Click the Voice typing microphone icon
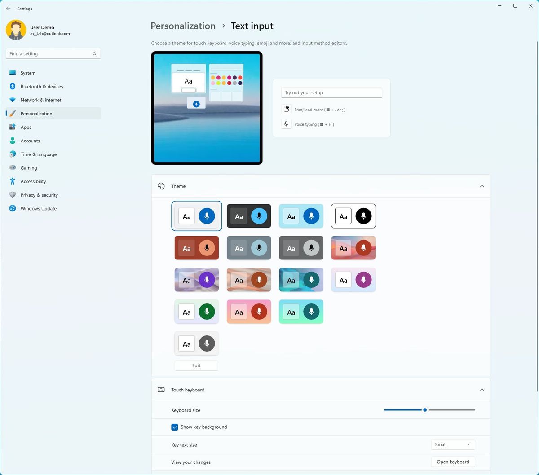The width and height of the screenshot is (539, 475). coord(286,123)
